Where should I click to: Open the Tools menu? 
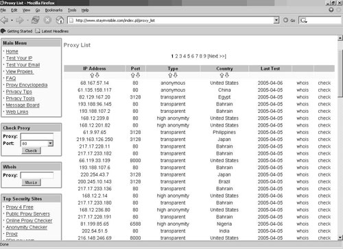click(72, 10)
